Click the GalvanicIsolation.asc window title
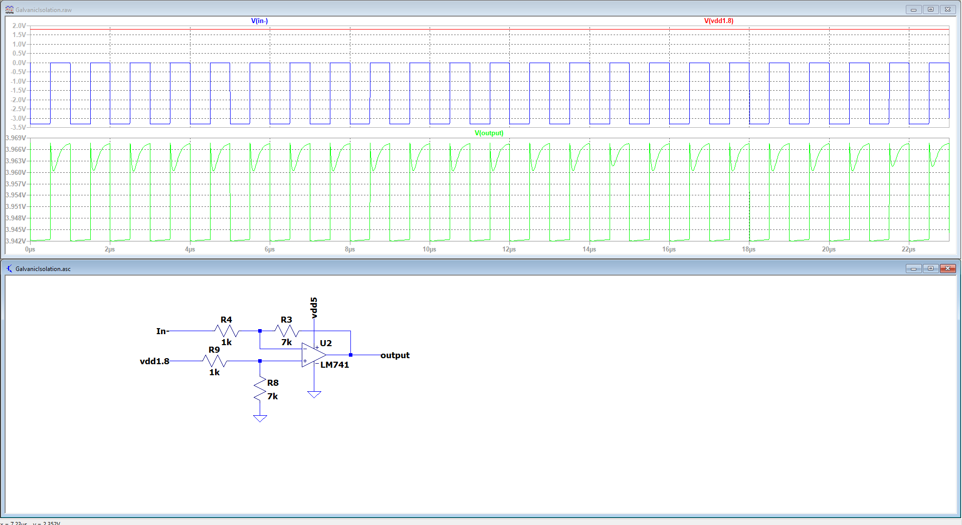The height and width of the screenshot is (525, 962). 43,269
